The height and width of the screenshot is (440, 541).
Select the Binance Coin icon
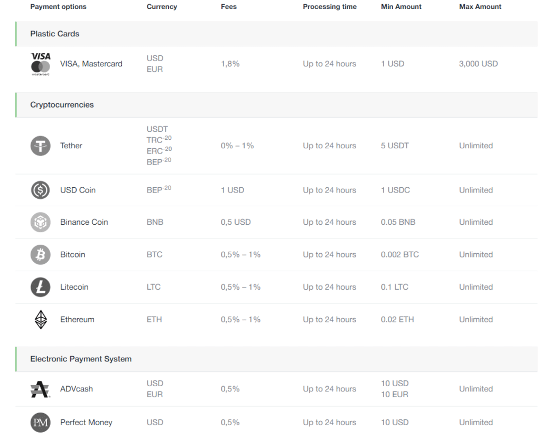(x=40, y=222)
